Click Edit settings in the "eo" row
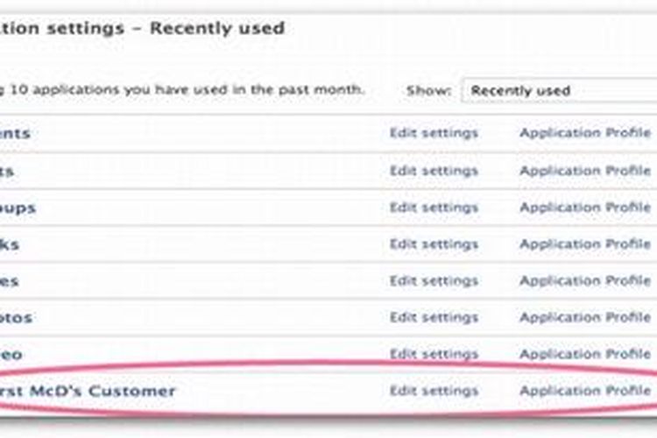This screenshot has height=438, width=657. [434, 354]
